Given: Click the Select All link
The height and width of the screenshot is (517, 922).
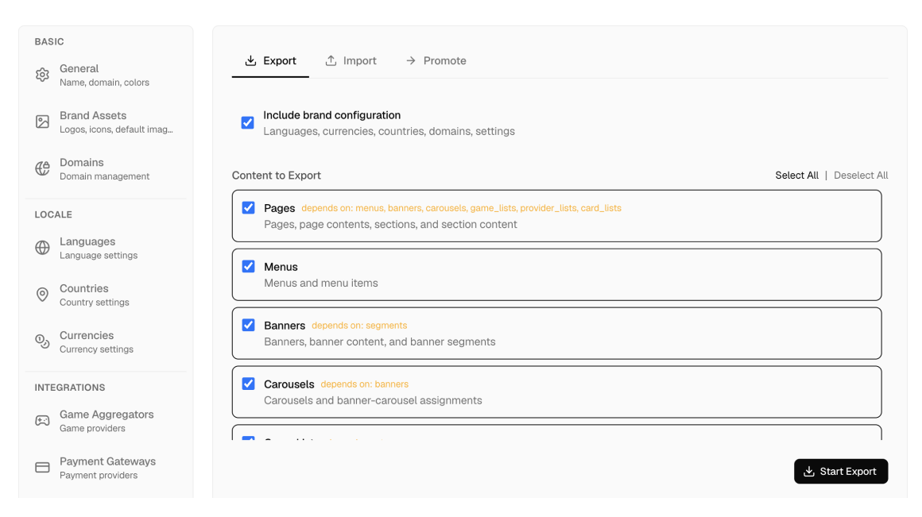Looking at the screenshot, I should point(796,175).
